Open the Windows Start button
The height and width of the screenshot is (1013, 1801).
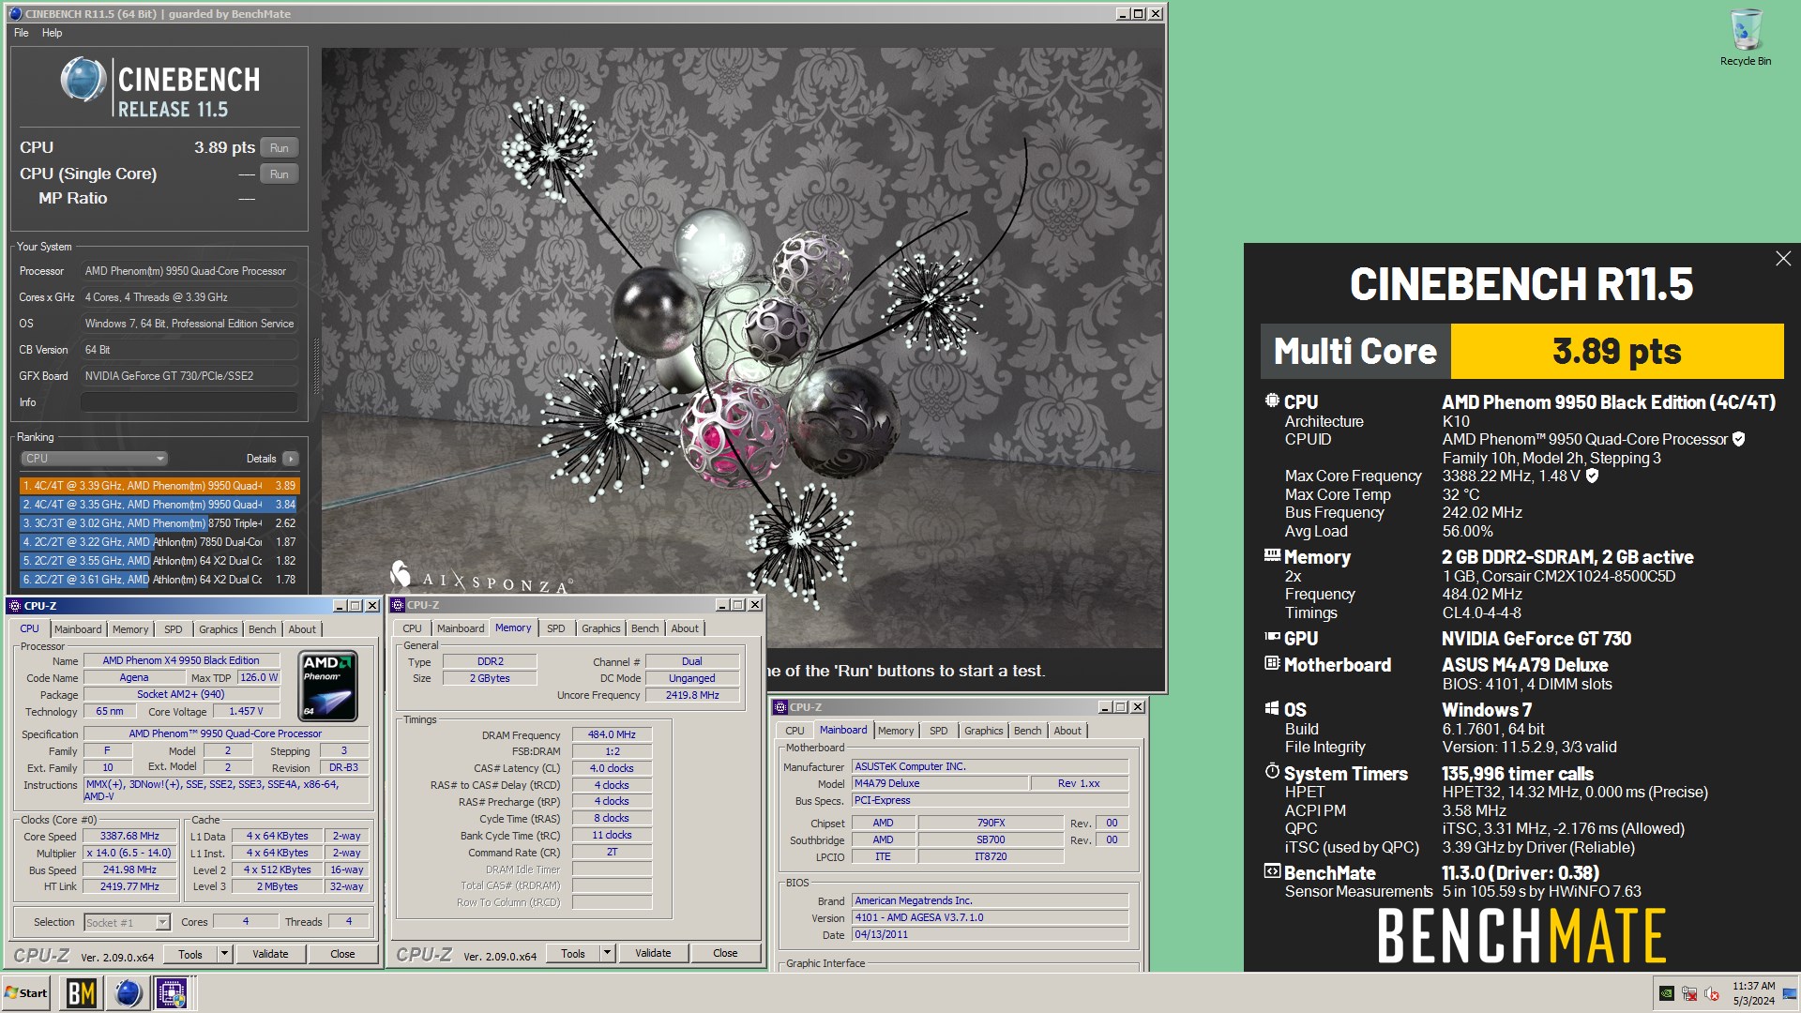click(x=26, y=992)
